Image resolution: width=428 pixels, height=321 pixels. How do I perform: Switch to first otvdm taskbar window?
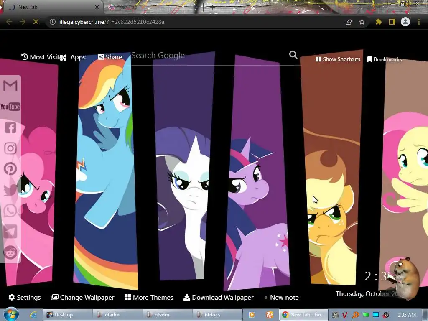(117, 315)
